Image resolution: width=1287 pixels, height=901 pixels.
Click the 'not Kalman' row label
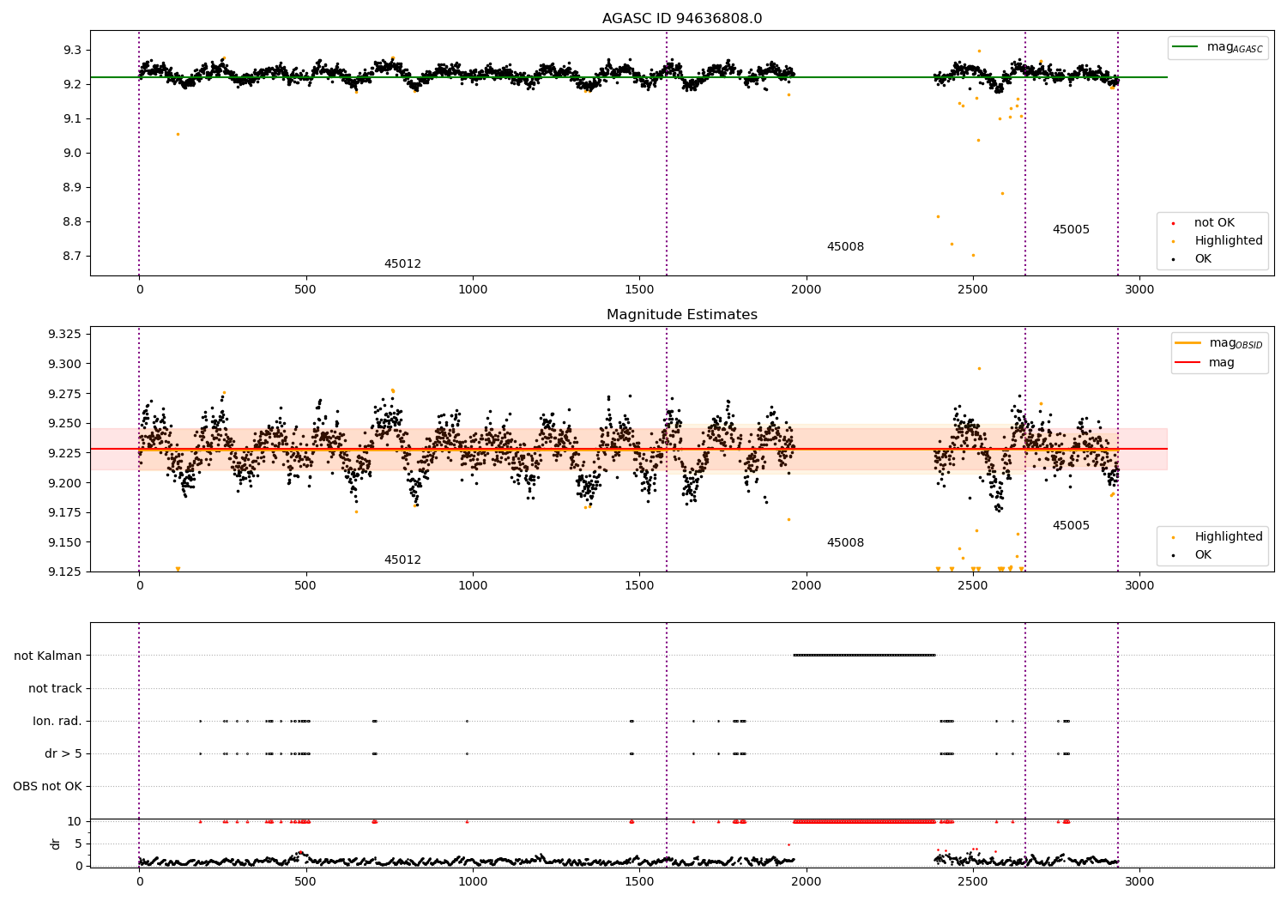48,656
